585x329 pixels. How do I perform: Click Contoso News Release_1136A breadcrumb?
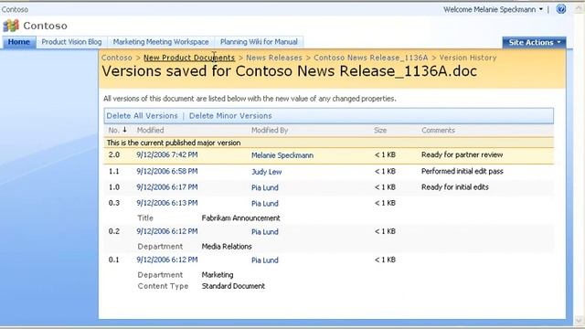point(370,58)
